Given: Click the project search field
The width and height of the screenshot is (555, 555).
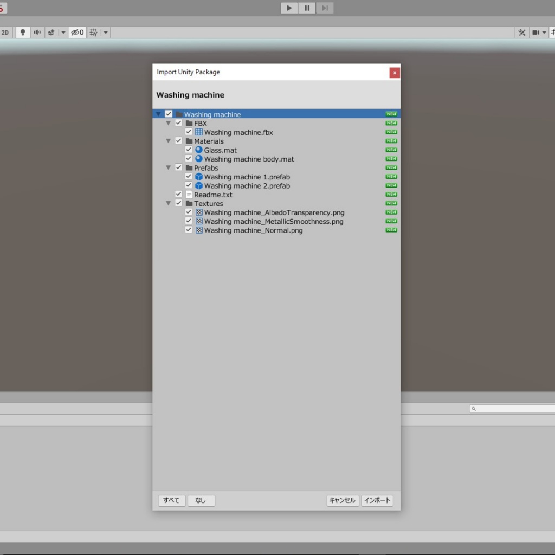Looking at the screenshot, I should (x=512, y=409).
